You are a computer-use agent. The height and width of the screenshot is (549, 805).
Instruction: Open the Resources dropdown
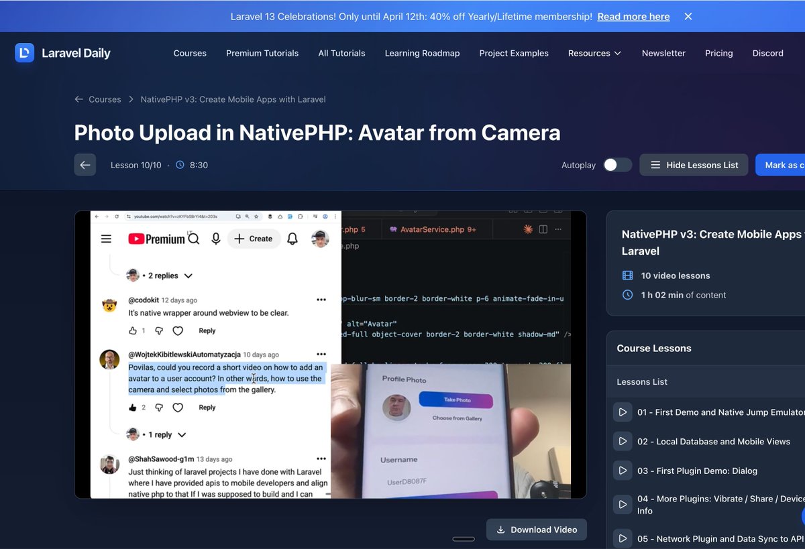point(594,53)
